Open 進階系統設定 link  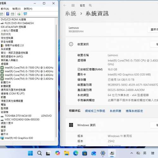134,111
